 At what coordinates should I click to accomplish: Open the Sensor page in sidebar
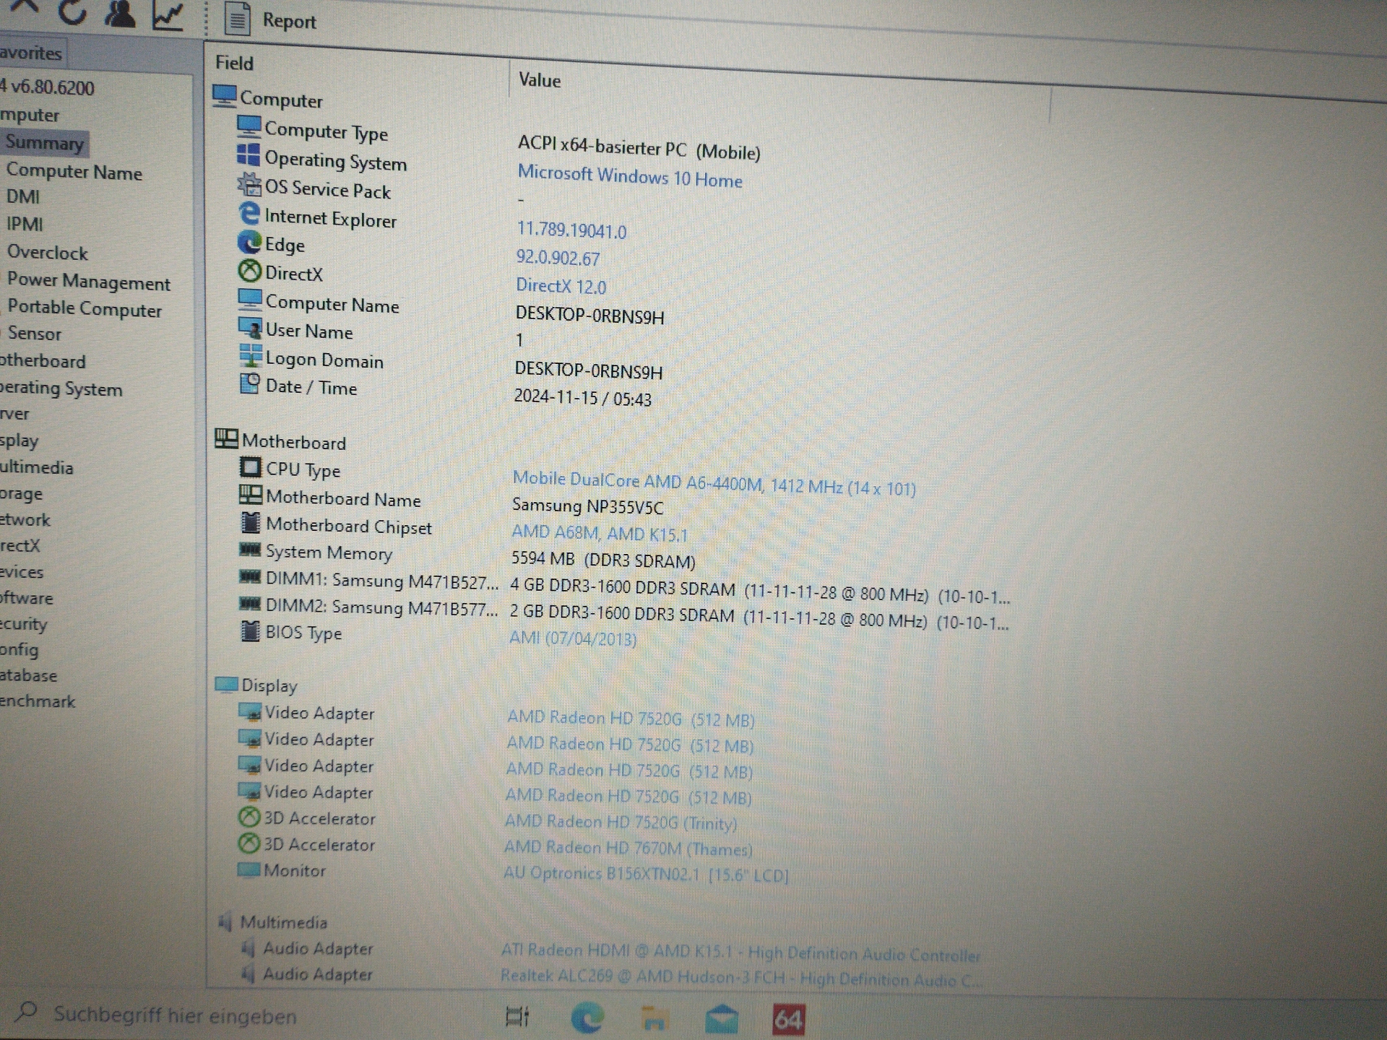tap(35, 334)
